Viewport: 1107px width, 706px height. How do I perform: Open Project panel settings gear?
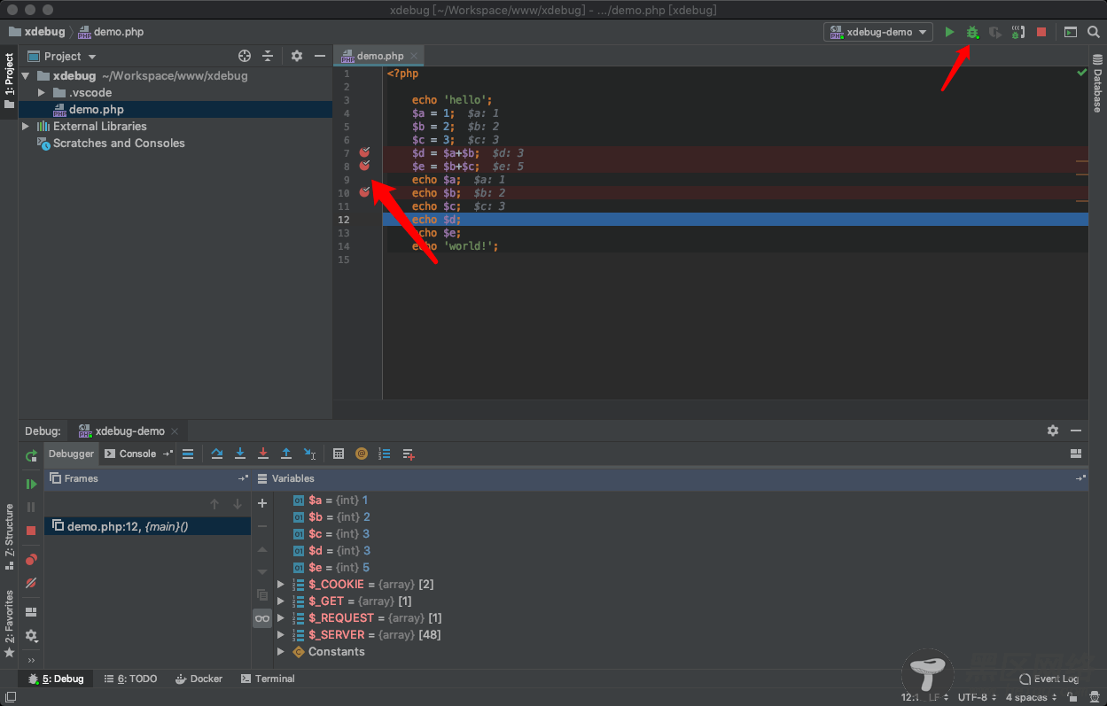297,56
